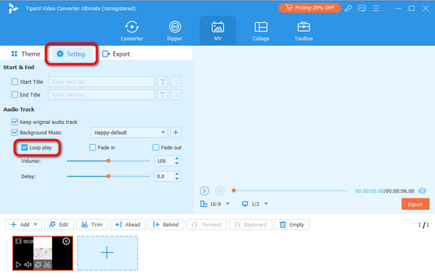Open scissors trim icon on clip thumbnail
This screenshot has width=435, height=279.
click(47, 265)
